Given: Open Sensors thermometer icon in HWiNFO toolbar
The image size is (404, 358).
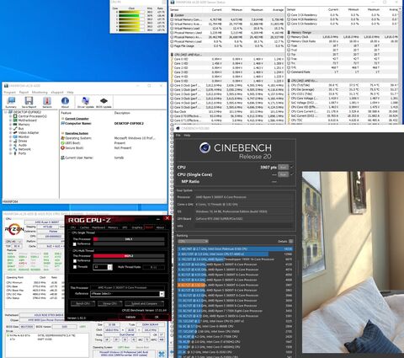Looking at the screenshot, I should point(47,102).
